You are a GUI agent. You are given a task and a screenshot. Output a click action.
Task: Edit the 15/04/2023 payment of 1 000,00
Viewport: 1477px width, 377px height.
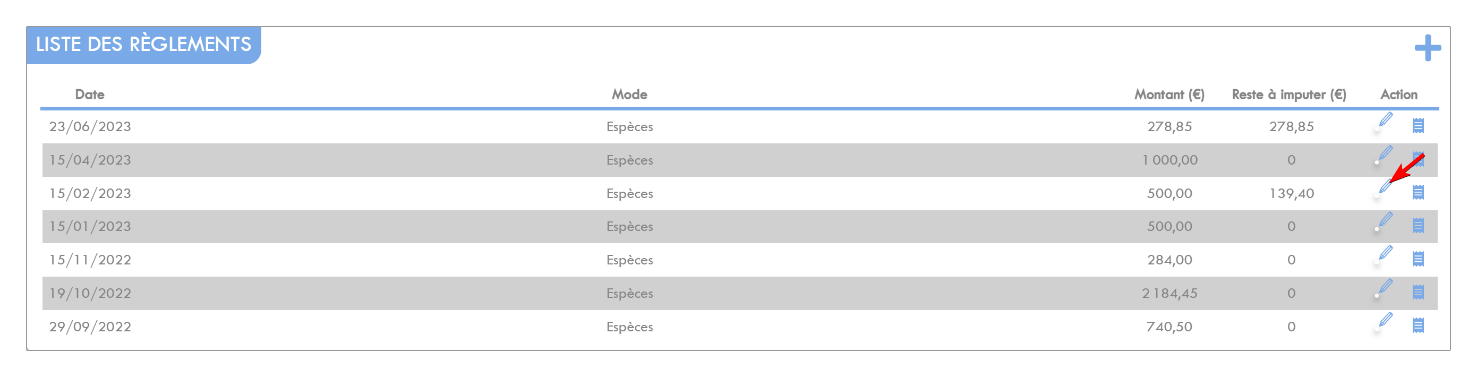[x=1384, y=155]
